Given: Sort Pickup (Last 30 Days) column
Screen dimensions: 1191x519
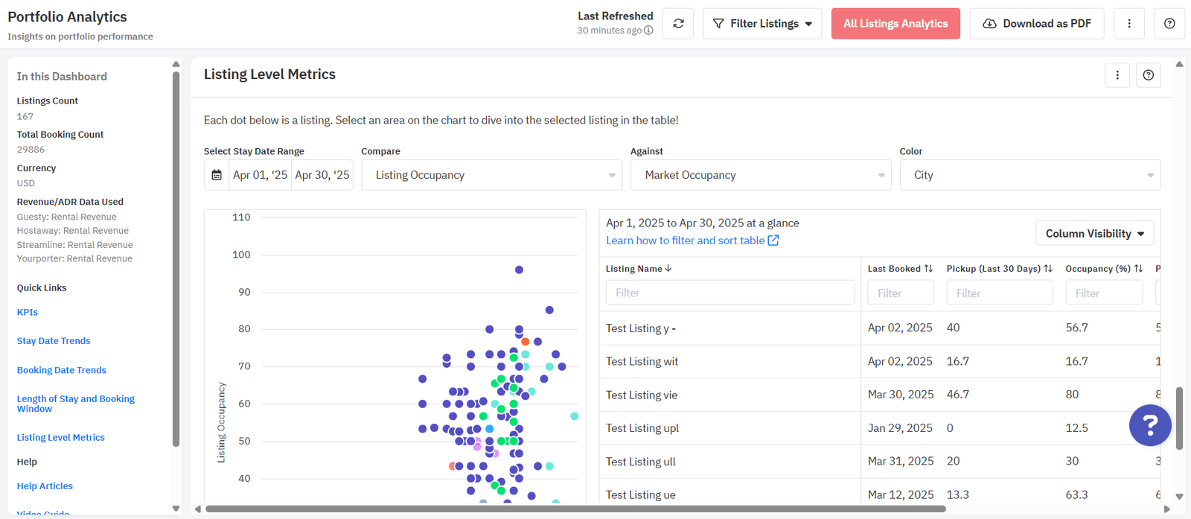Looking at the screenshot, I should pos(1048,268).
